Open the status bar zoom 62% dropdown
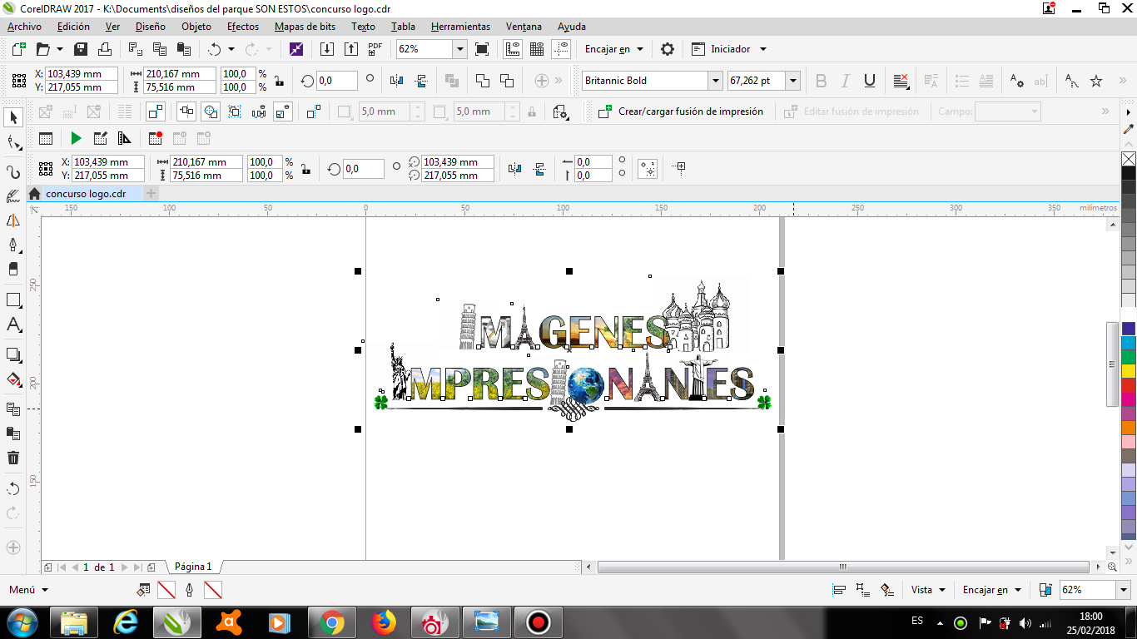 pyautogui.click(x=1124, y=590)
